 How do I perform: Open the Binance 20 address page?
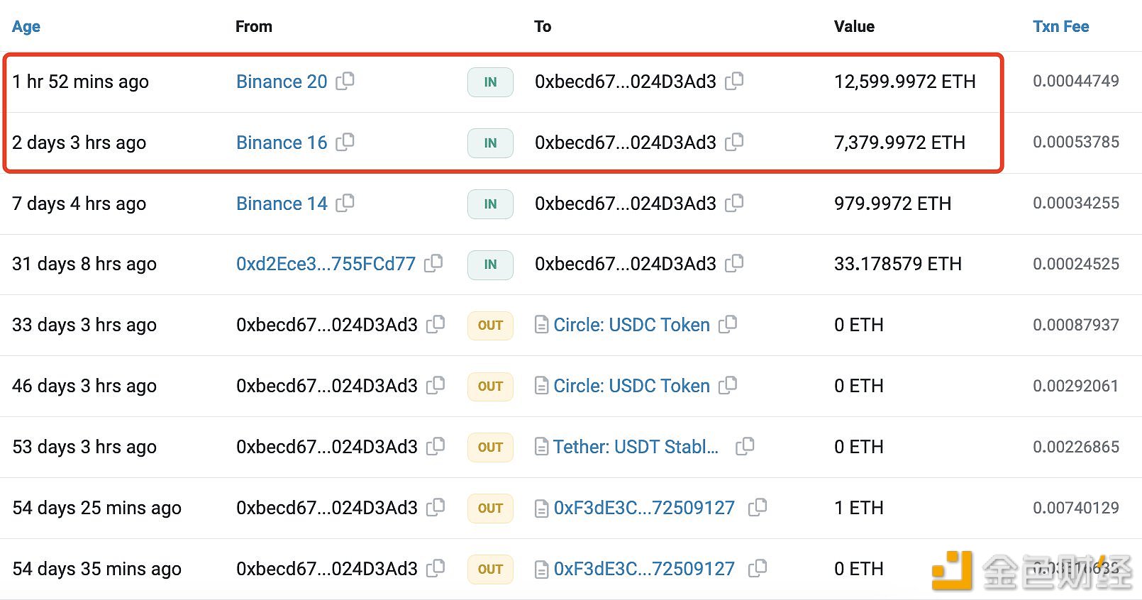point(282,82)
